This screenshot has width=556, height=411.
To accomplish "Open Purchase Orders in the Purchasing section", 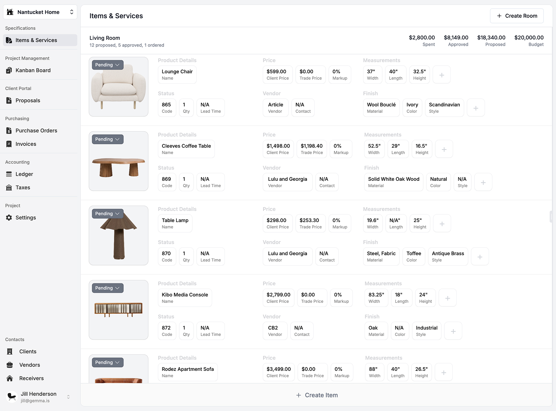I will [9, 131].
